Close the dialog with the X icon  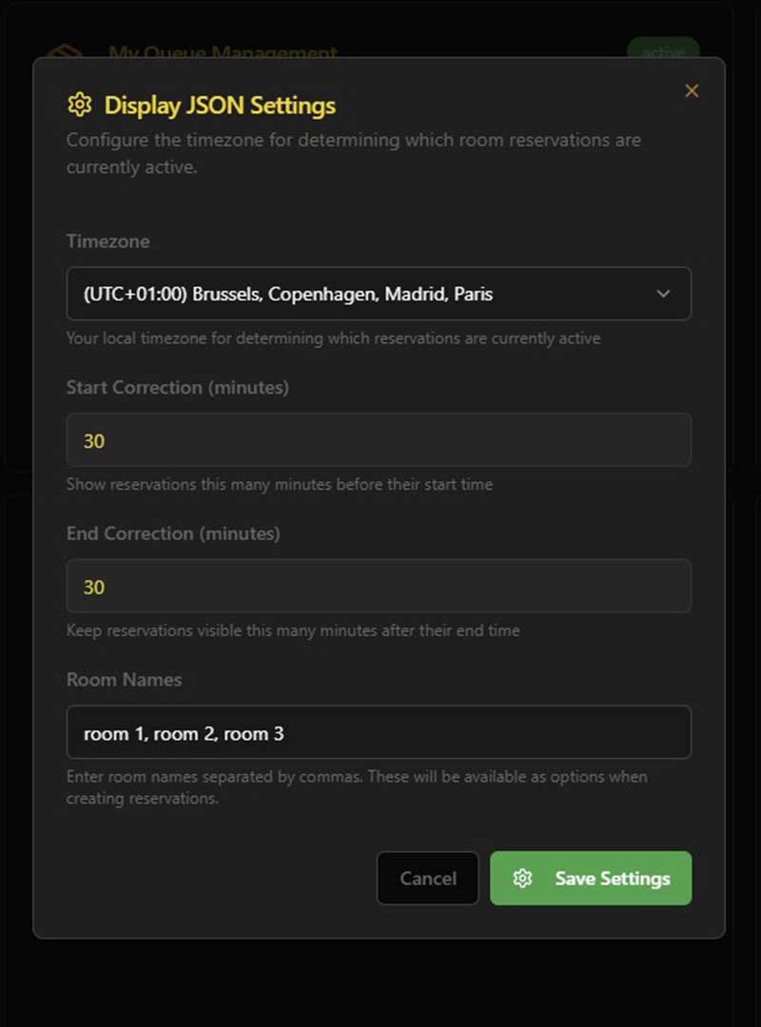692,91
